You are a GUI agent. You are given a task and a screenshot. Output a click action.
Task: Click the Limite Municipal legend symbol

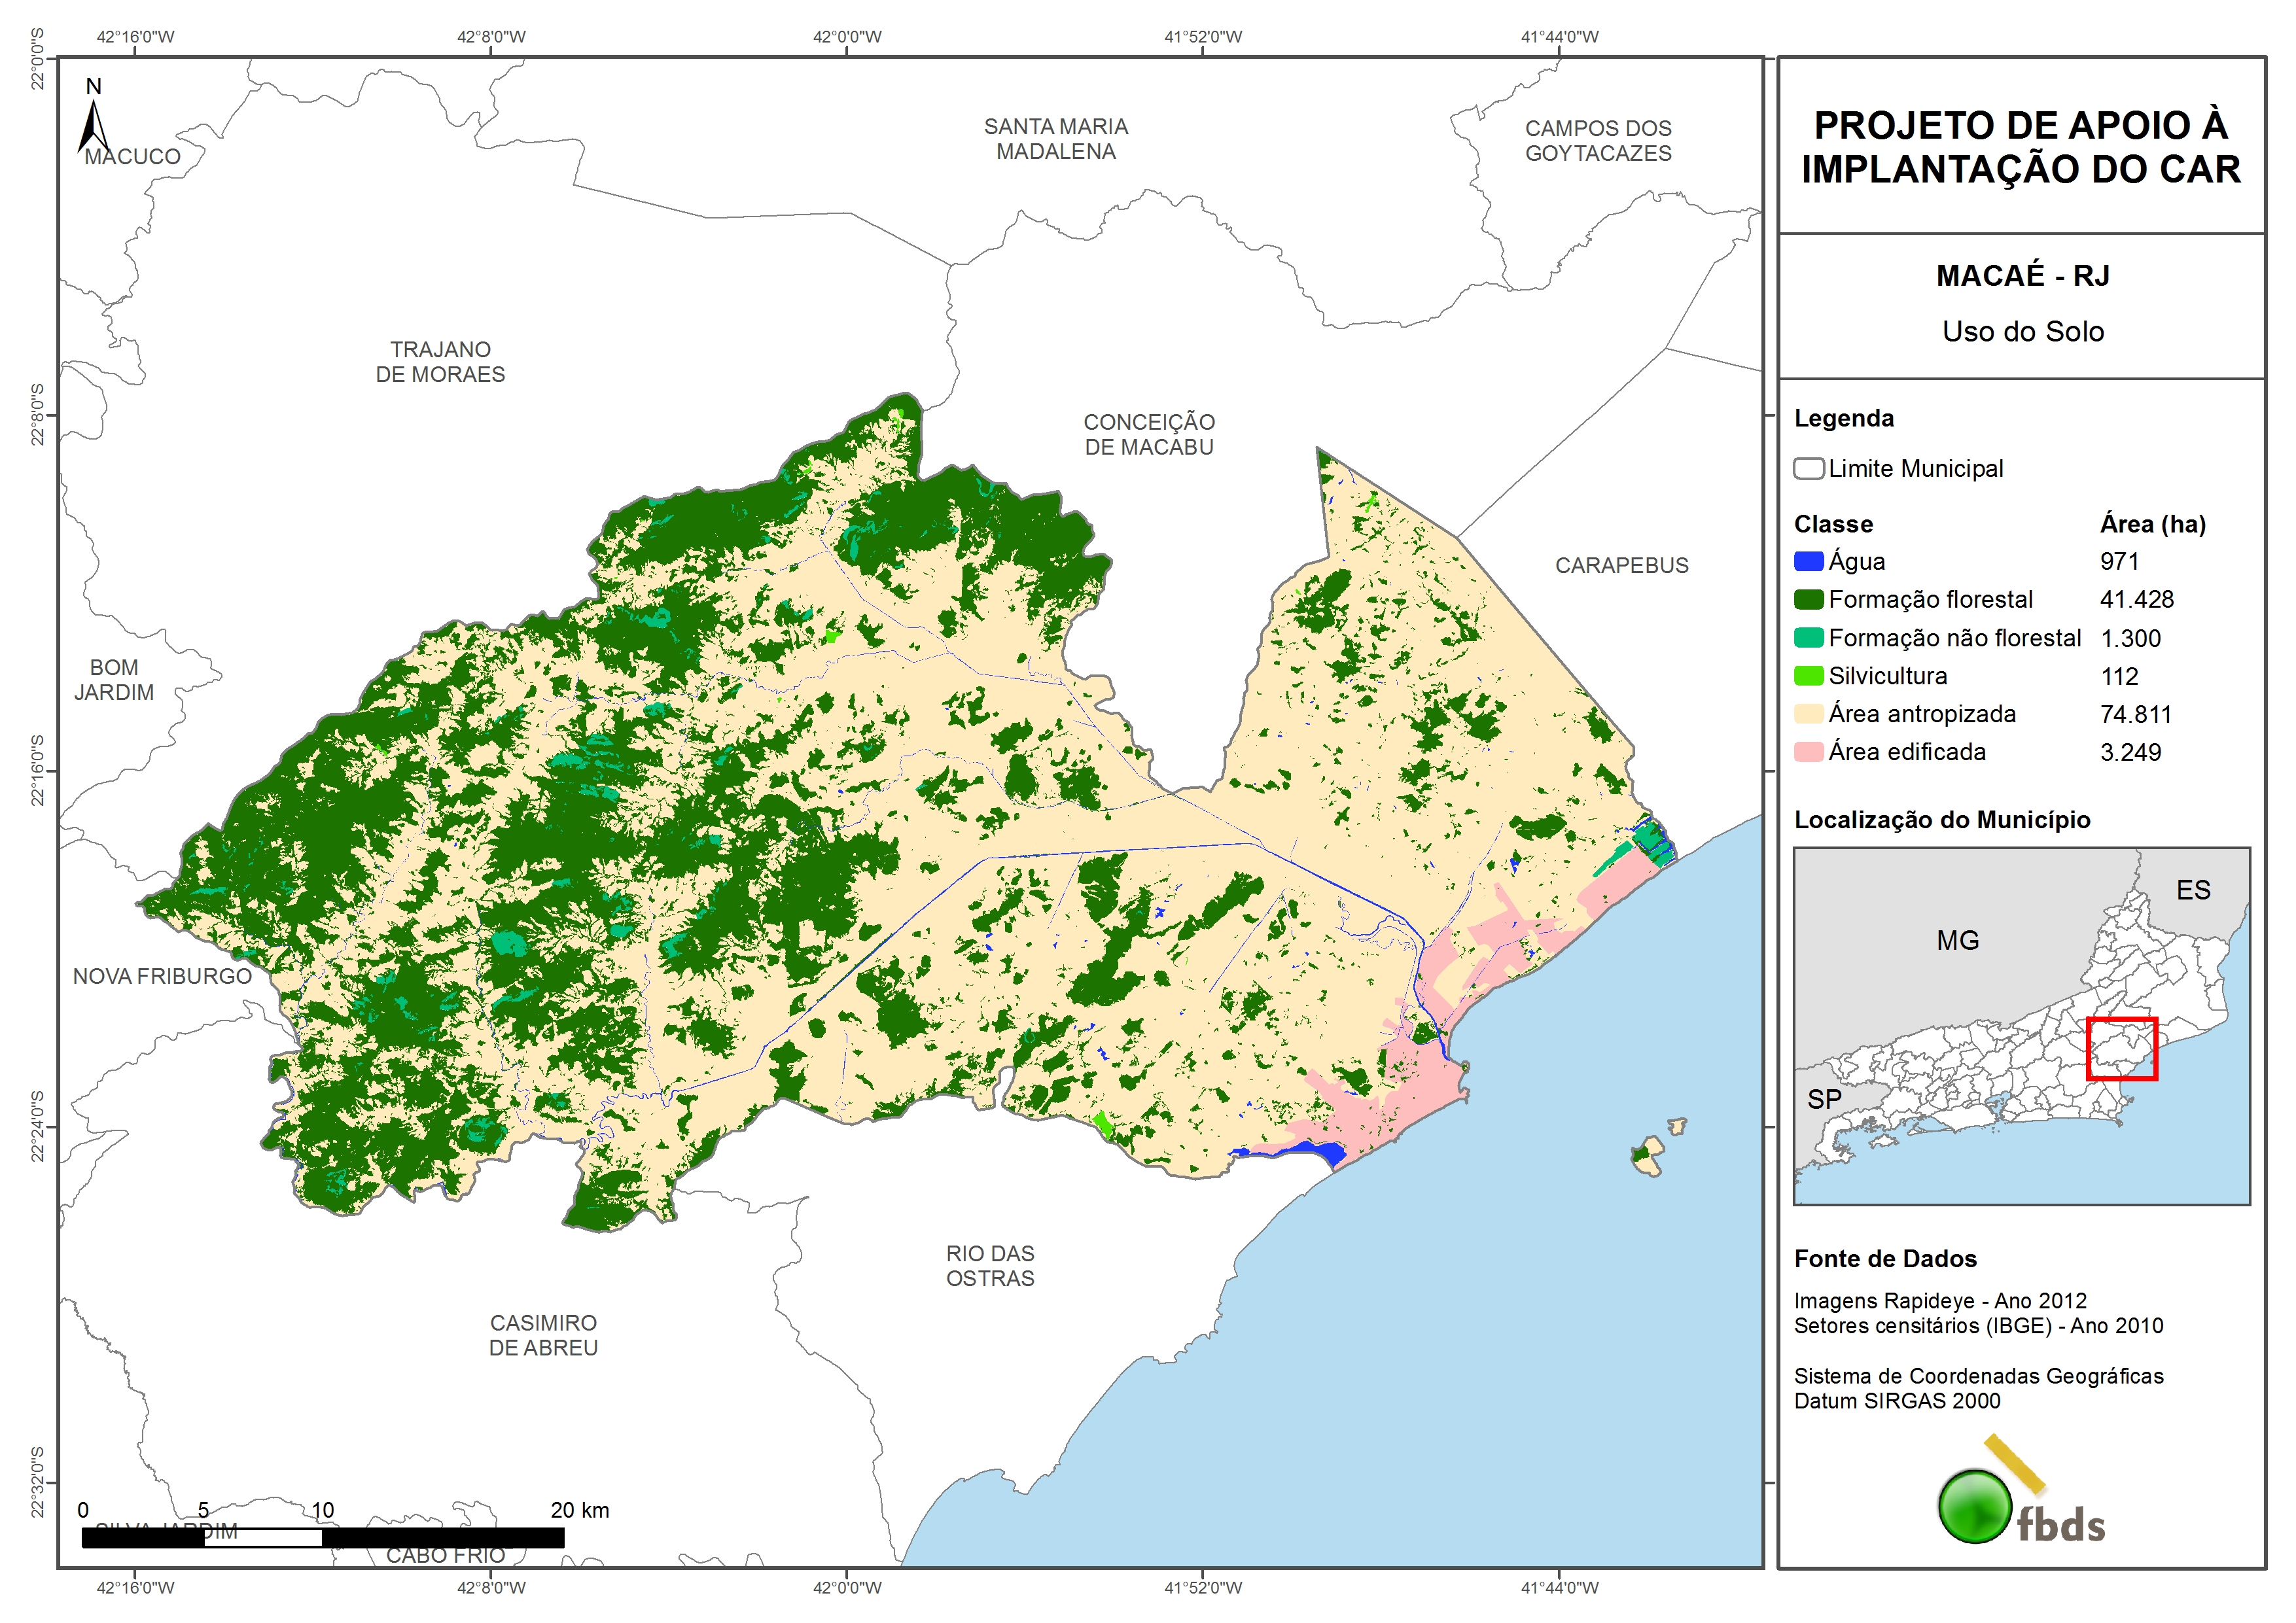coord(1808,469)
